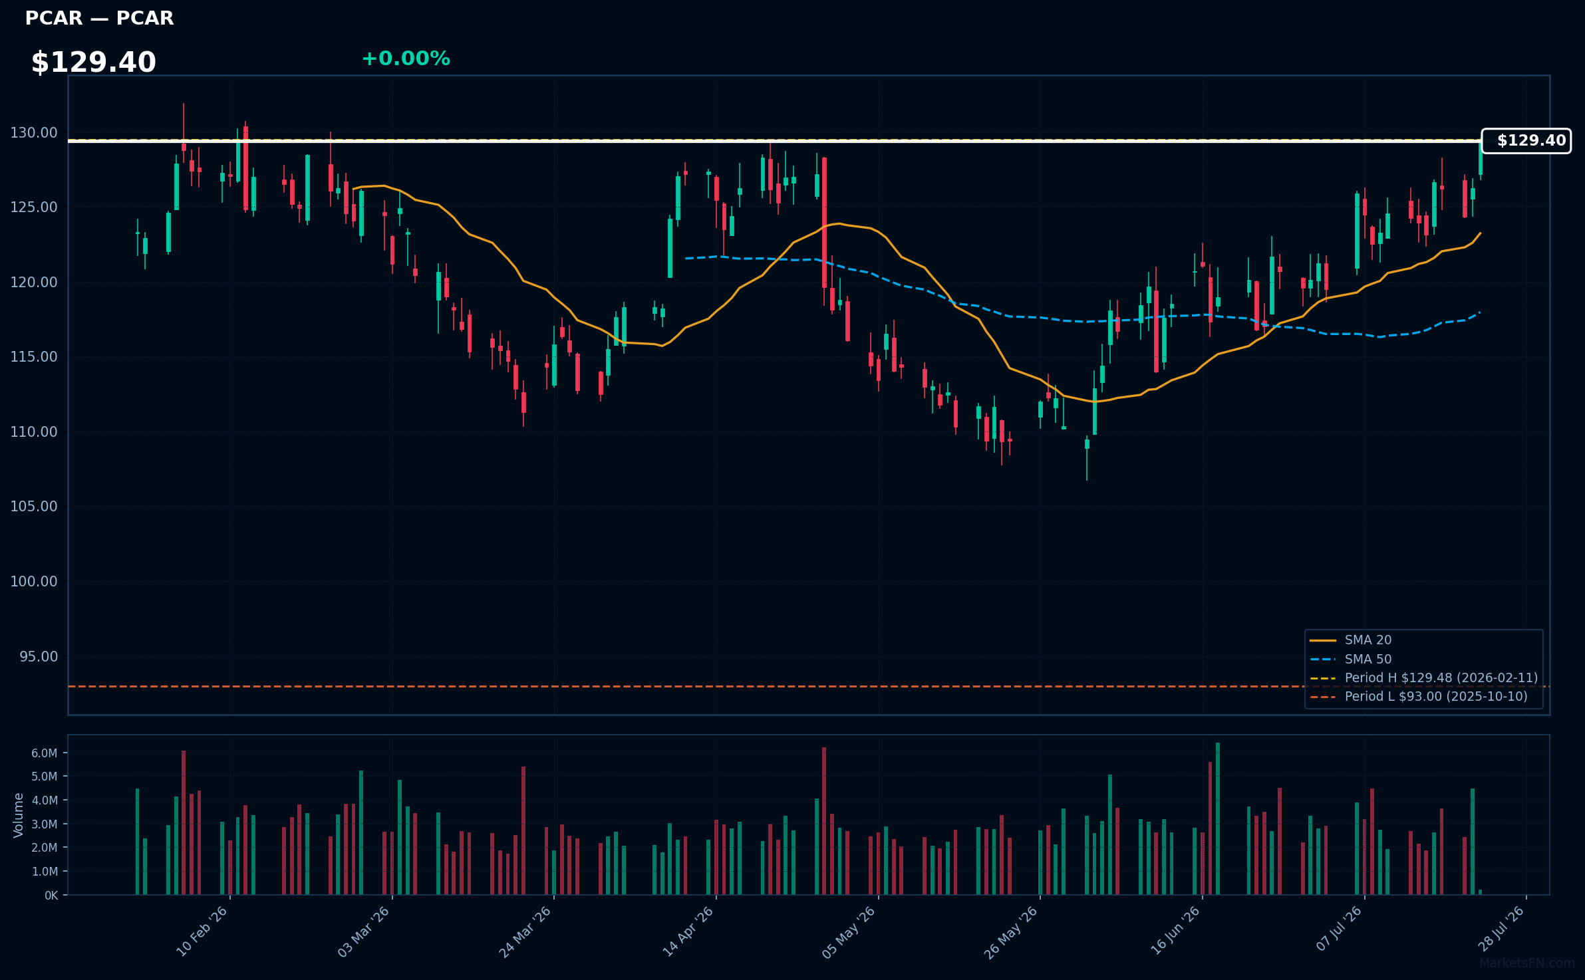Click the 6.0M volume axis label
This screenshot has width=1585, height=980.
tap(45, 753)
